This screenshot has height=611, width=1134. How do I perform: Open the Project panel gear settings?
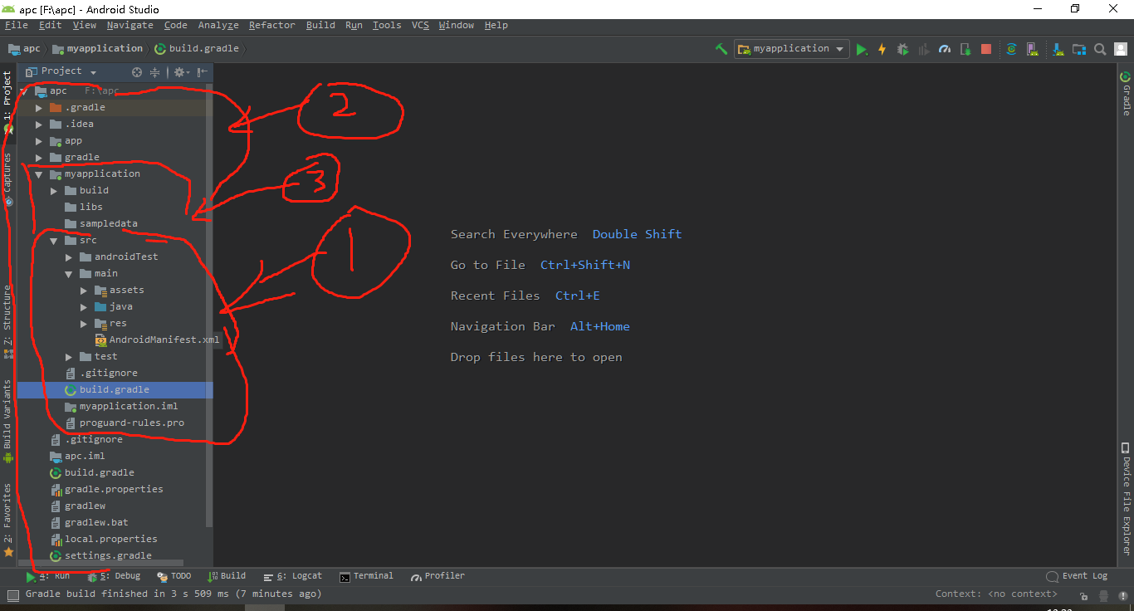(x=179, y=72)
